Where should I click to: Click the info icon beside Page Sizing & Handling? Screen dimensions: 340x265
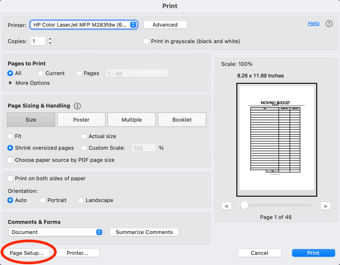77,106
